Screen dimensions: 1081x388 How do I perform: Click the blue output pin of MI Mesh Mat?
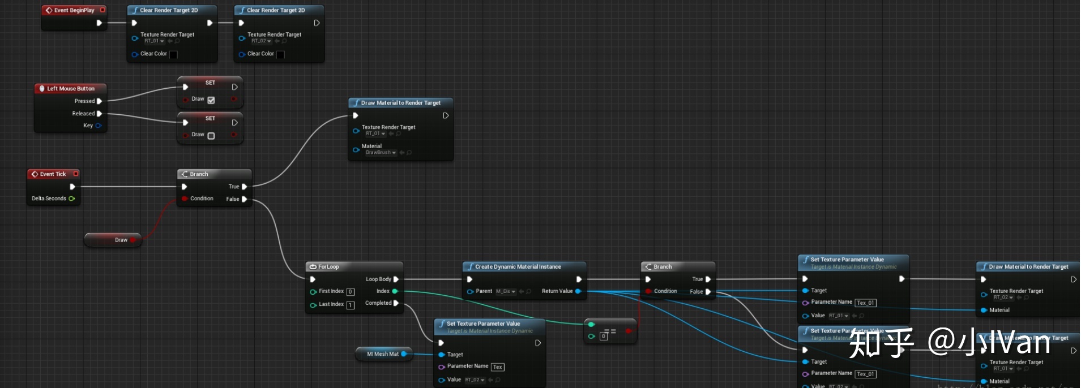[x=404, y=354]
